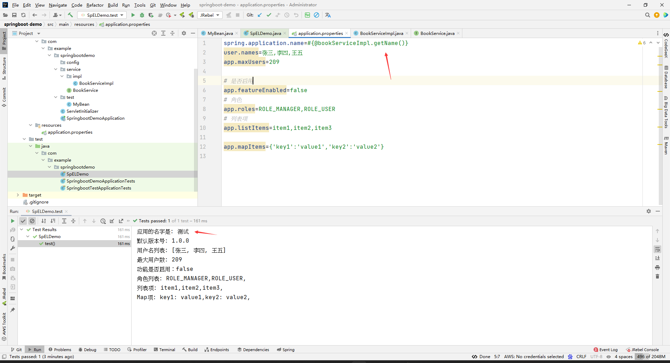Toggle the Maven tool window stripe
This screenshot has width=670, height=363.
tap(666, 146)
